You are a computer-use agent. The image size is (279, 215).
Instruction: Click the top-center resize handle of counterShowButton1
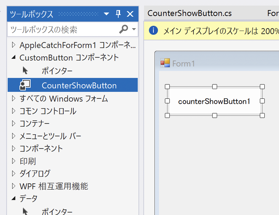click(x=215, y=87)
